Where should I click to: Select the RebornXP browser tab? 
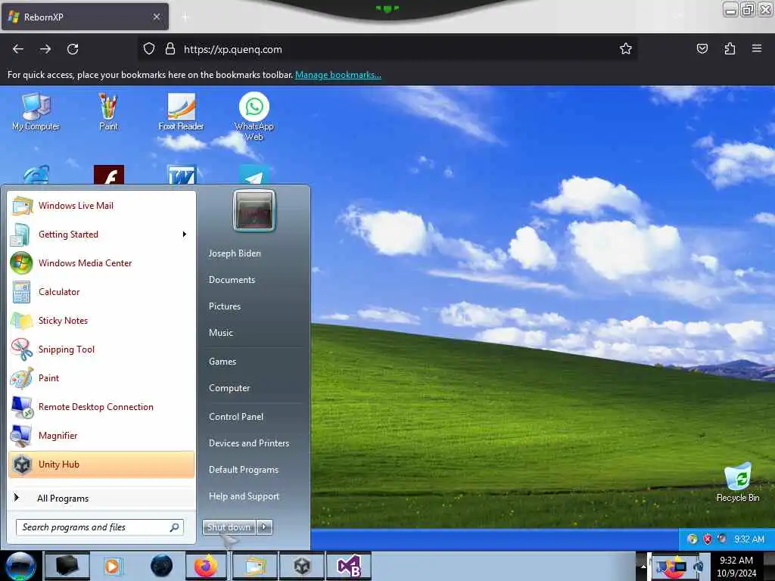[85, 17]
